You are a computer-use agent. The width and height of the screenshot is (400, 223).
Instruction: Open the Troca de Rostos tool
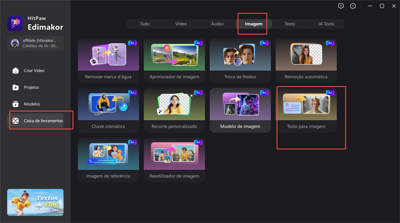[x=240, y=60]
